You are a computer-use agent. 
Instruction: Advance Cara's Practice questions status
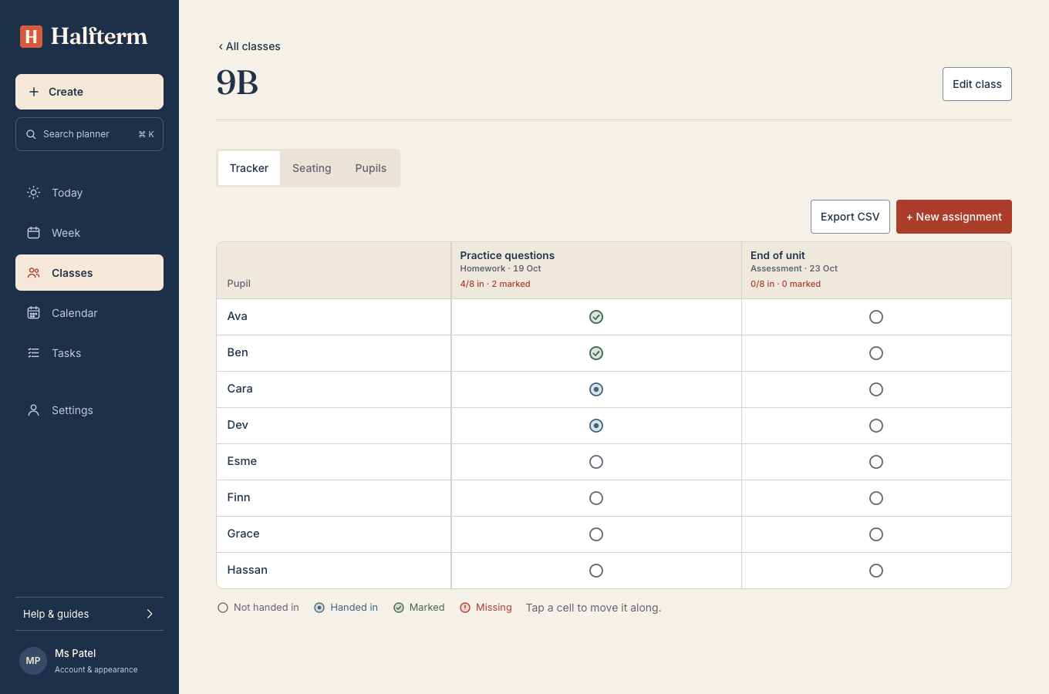596,389
